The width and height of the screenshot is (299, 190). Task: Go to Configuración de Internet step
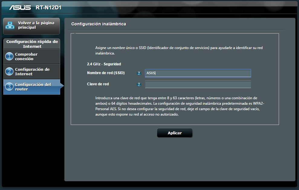click(x=32, y=72)
